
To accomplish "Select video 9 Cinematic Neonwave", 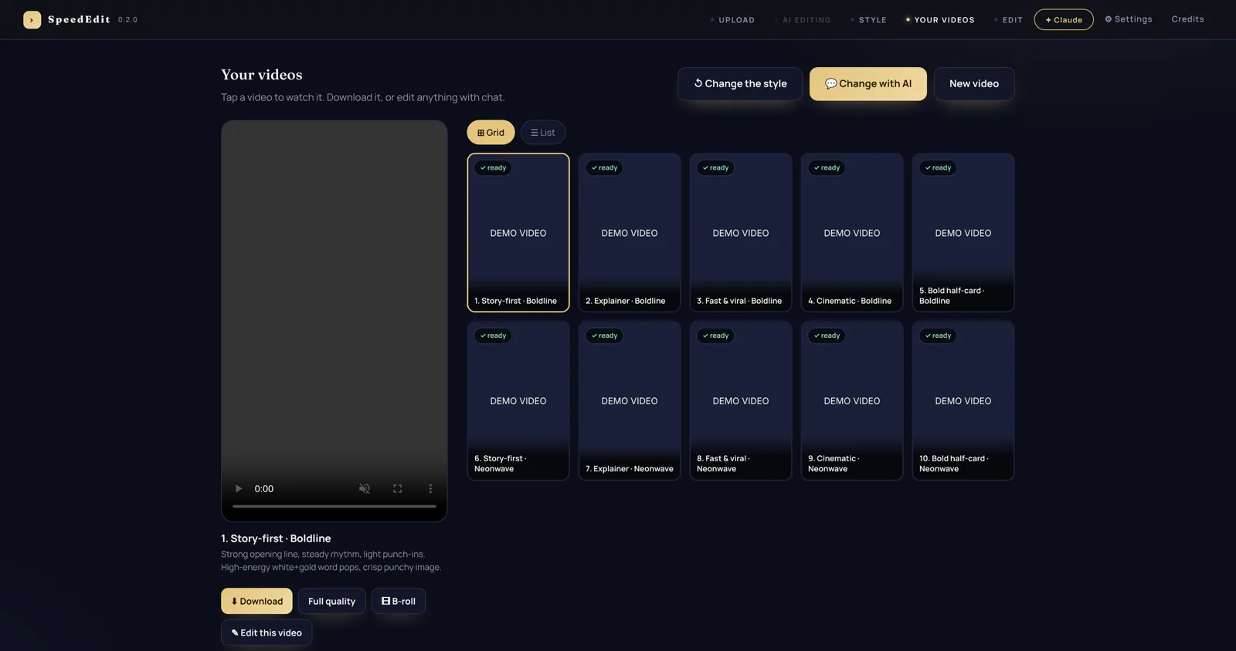I will [852, 400].
